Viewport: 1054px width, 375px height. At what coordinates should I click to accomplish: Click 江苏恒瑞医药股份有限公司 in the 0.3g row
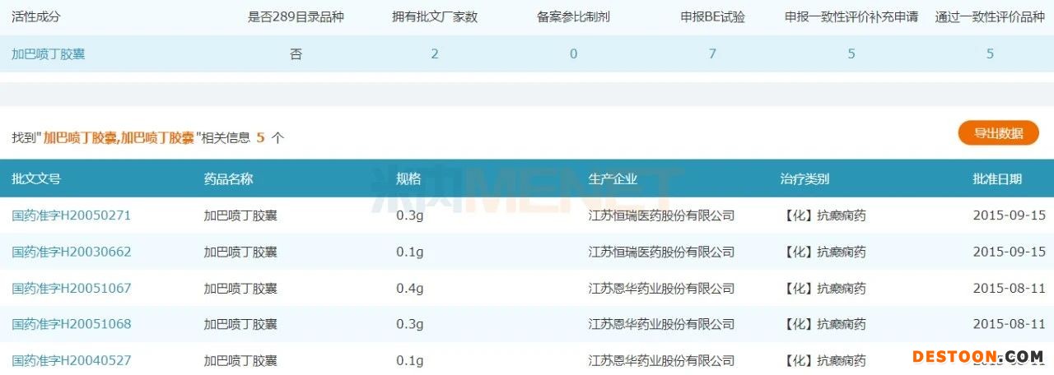[x=661, y=215]
